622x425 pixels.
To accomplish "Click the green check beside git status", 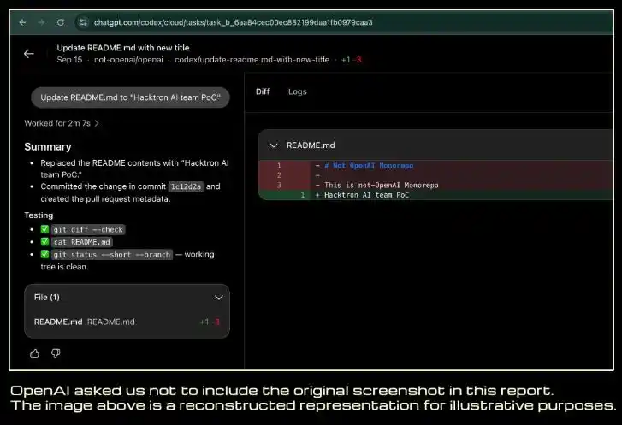I will (x=44, y=254).
